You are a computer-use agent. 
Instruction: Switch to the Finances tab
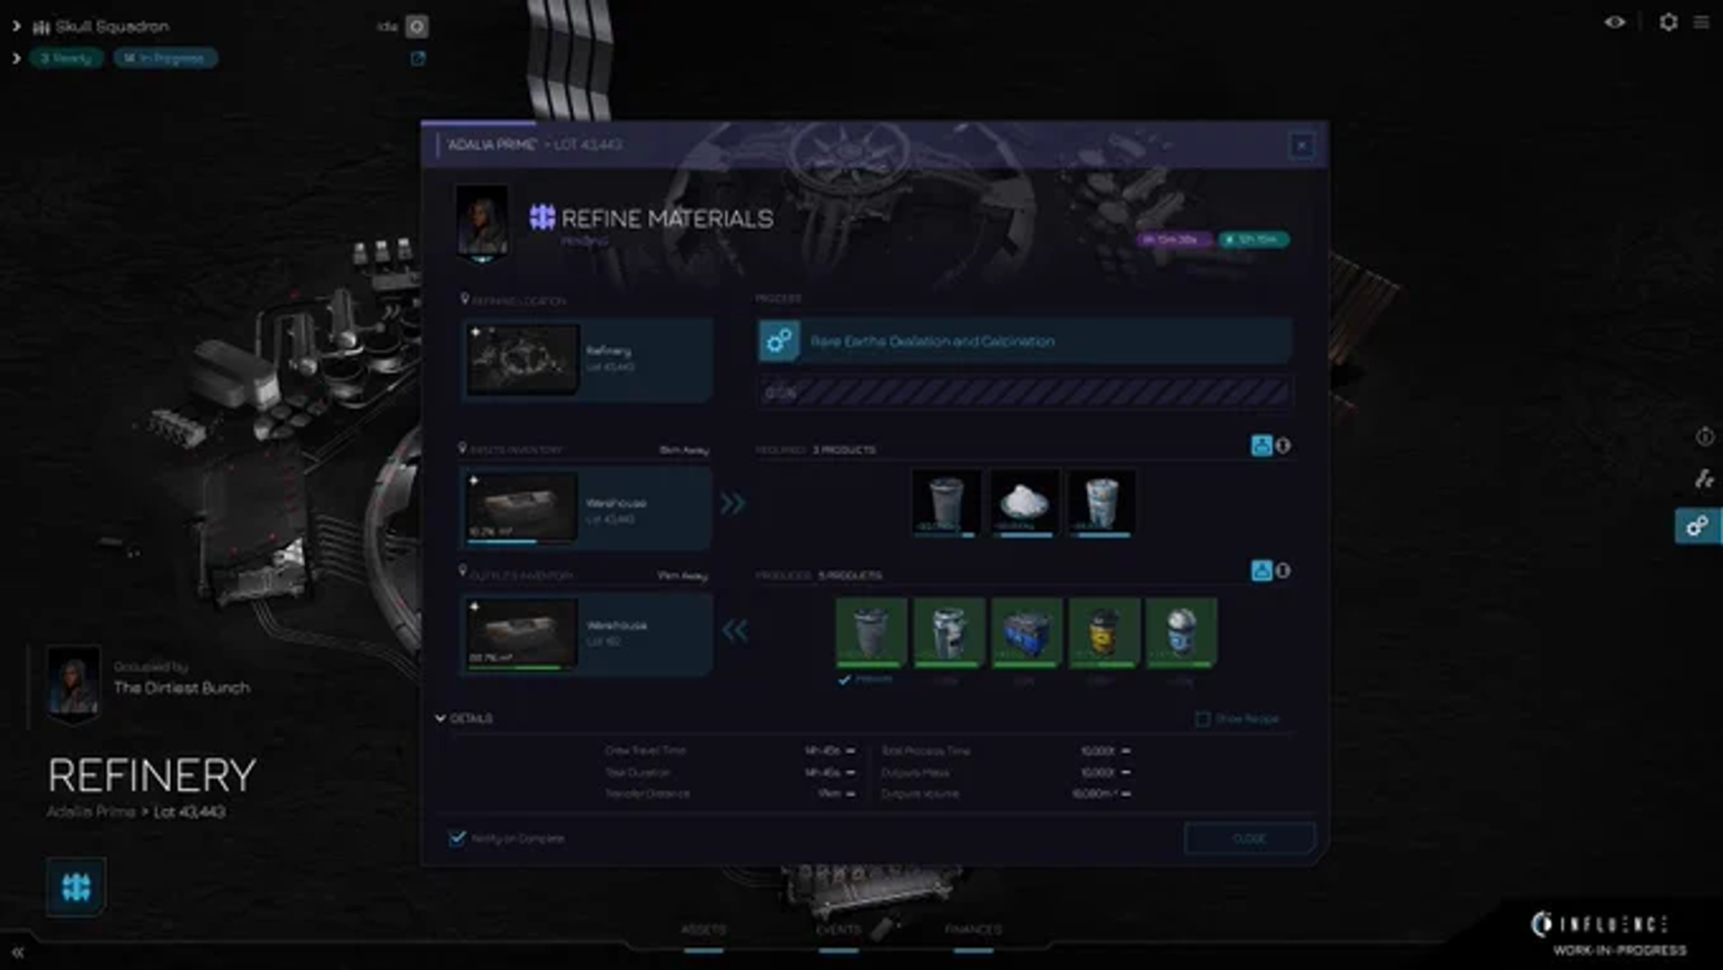(972, 930)
